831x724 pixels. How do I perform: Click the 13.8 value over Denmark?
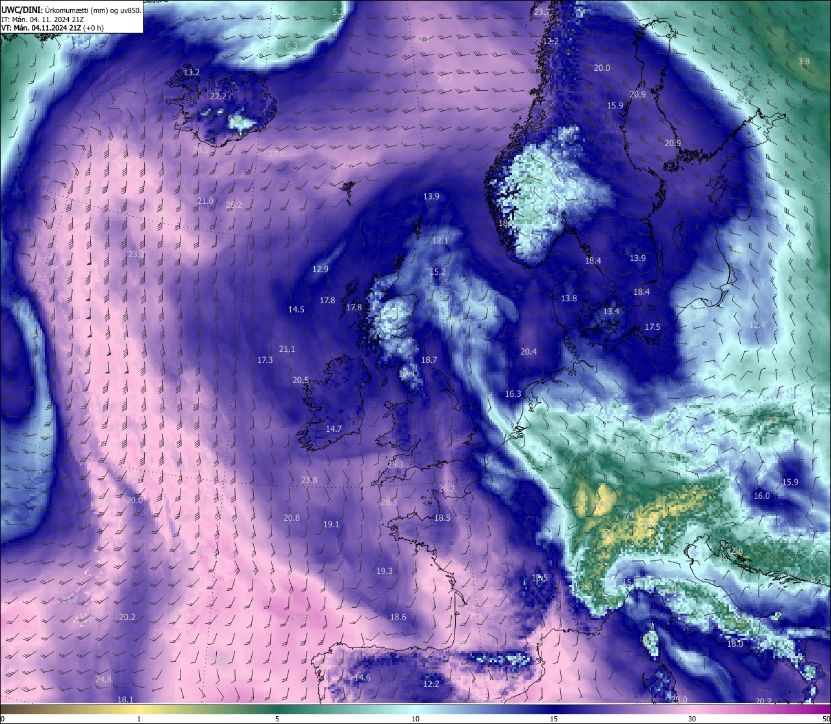pyautogui.click(x=569, y=299)
